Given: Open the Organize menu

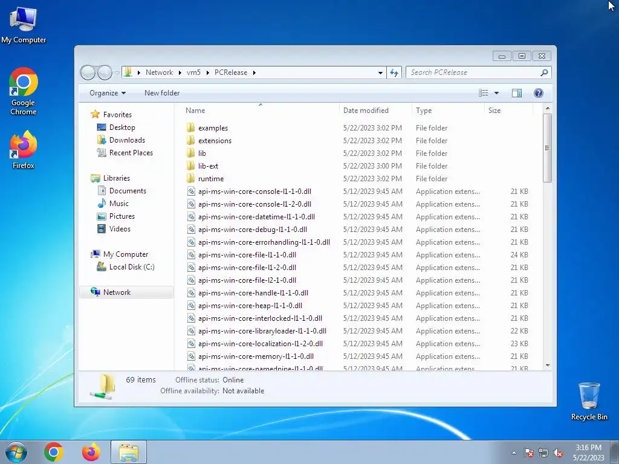Looking at the screenshot, I should coord(108,93).
